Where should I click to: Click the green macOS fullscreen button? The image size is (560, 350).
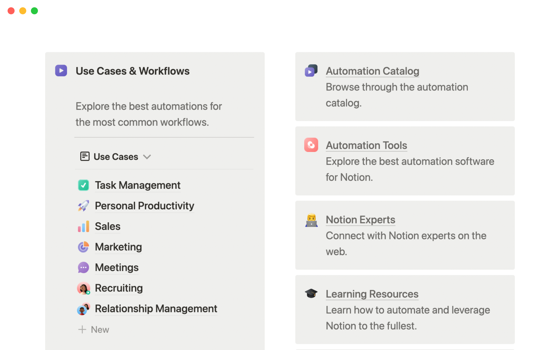pos(34,11)
